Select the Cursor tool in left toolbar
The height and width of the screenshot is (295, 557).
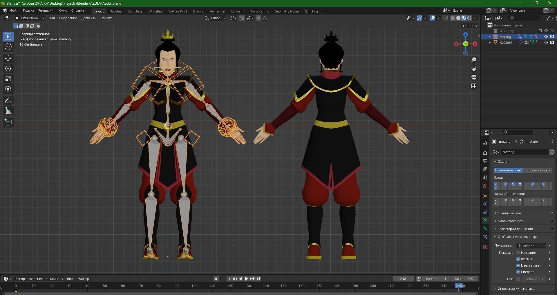(x=8, y=47)
